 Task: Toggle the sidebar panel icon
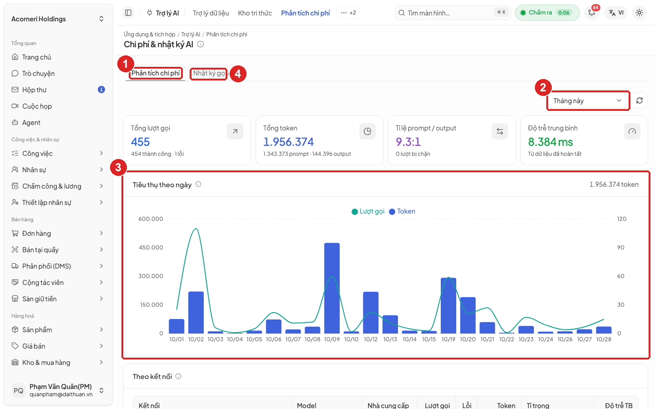[x=128, y=13]
